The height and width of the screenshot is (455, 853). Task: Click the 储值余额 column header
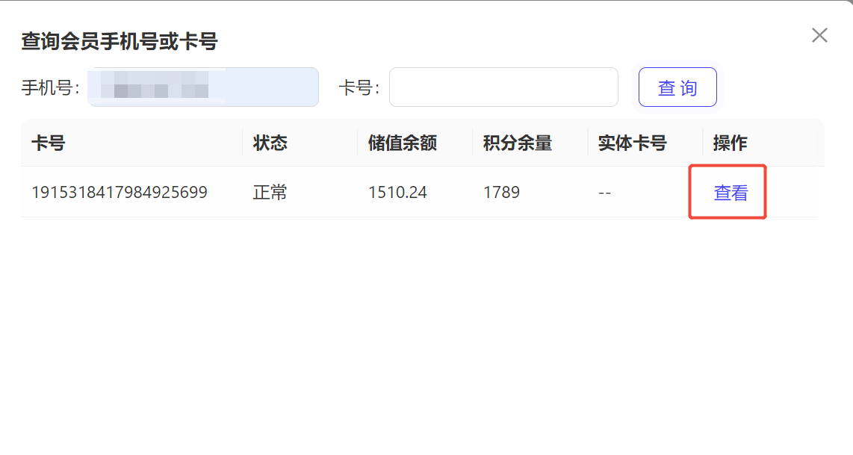402,143
